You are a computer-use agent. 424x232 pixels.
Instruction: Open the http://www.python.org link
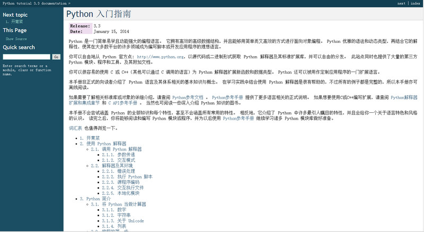point(161,57)
